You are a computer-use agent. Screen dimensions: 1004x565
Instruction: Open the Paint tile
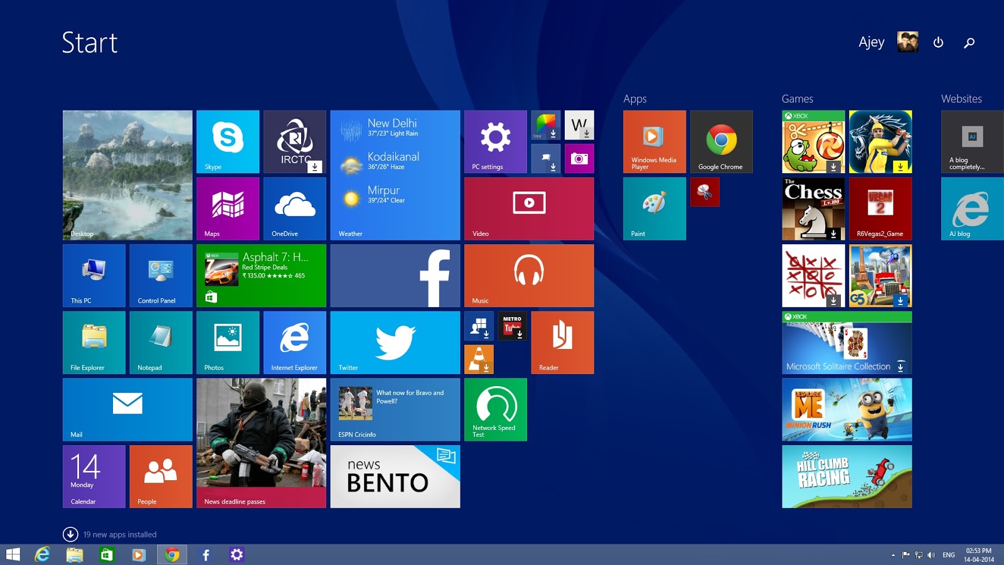point(654,208)
